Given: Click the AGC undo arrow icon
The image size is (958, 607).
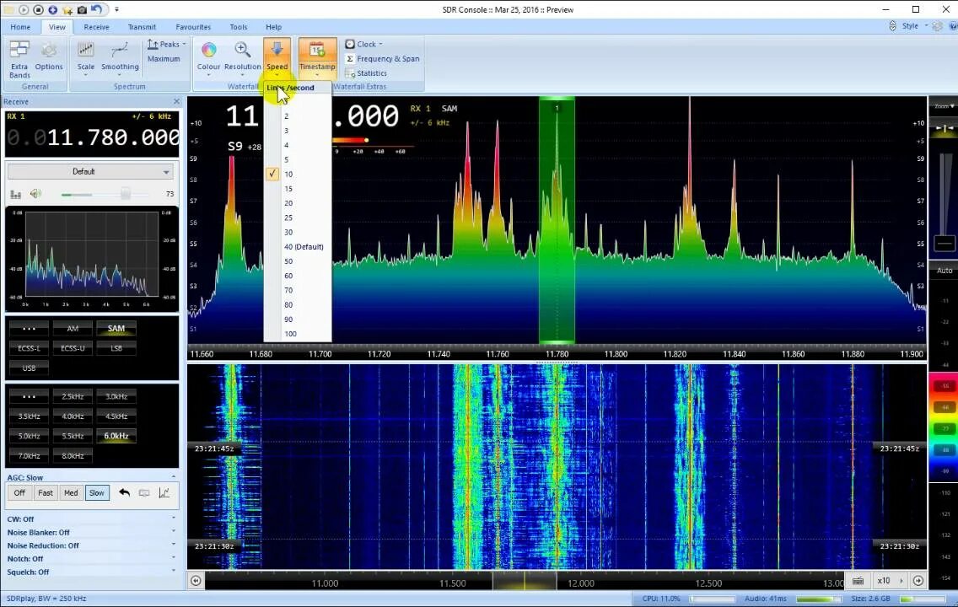Looking at the screenshot, I should pyautogui.click(x=125, y=493).
